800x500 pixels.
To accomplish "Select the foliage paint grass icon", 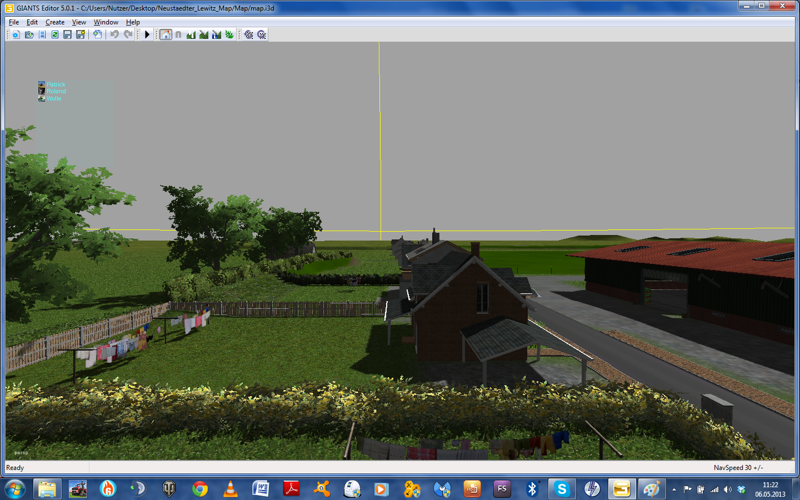I will tap(229, 34).
